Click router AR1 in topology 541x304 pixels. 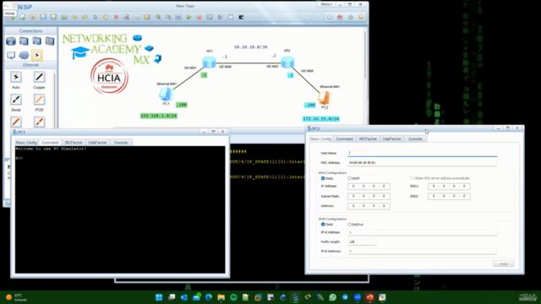(210, 62)
